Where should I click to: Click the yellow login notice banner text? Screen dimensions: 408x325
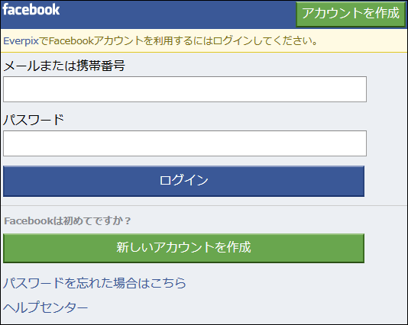(x=160, y=40)
